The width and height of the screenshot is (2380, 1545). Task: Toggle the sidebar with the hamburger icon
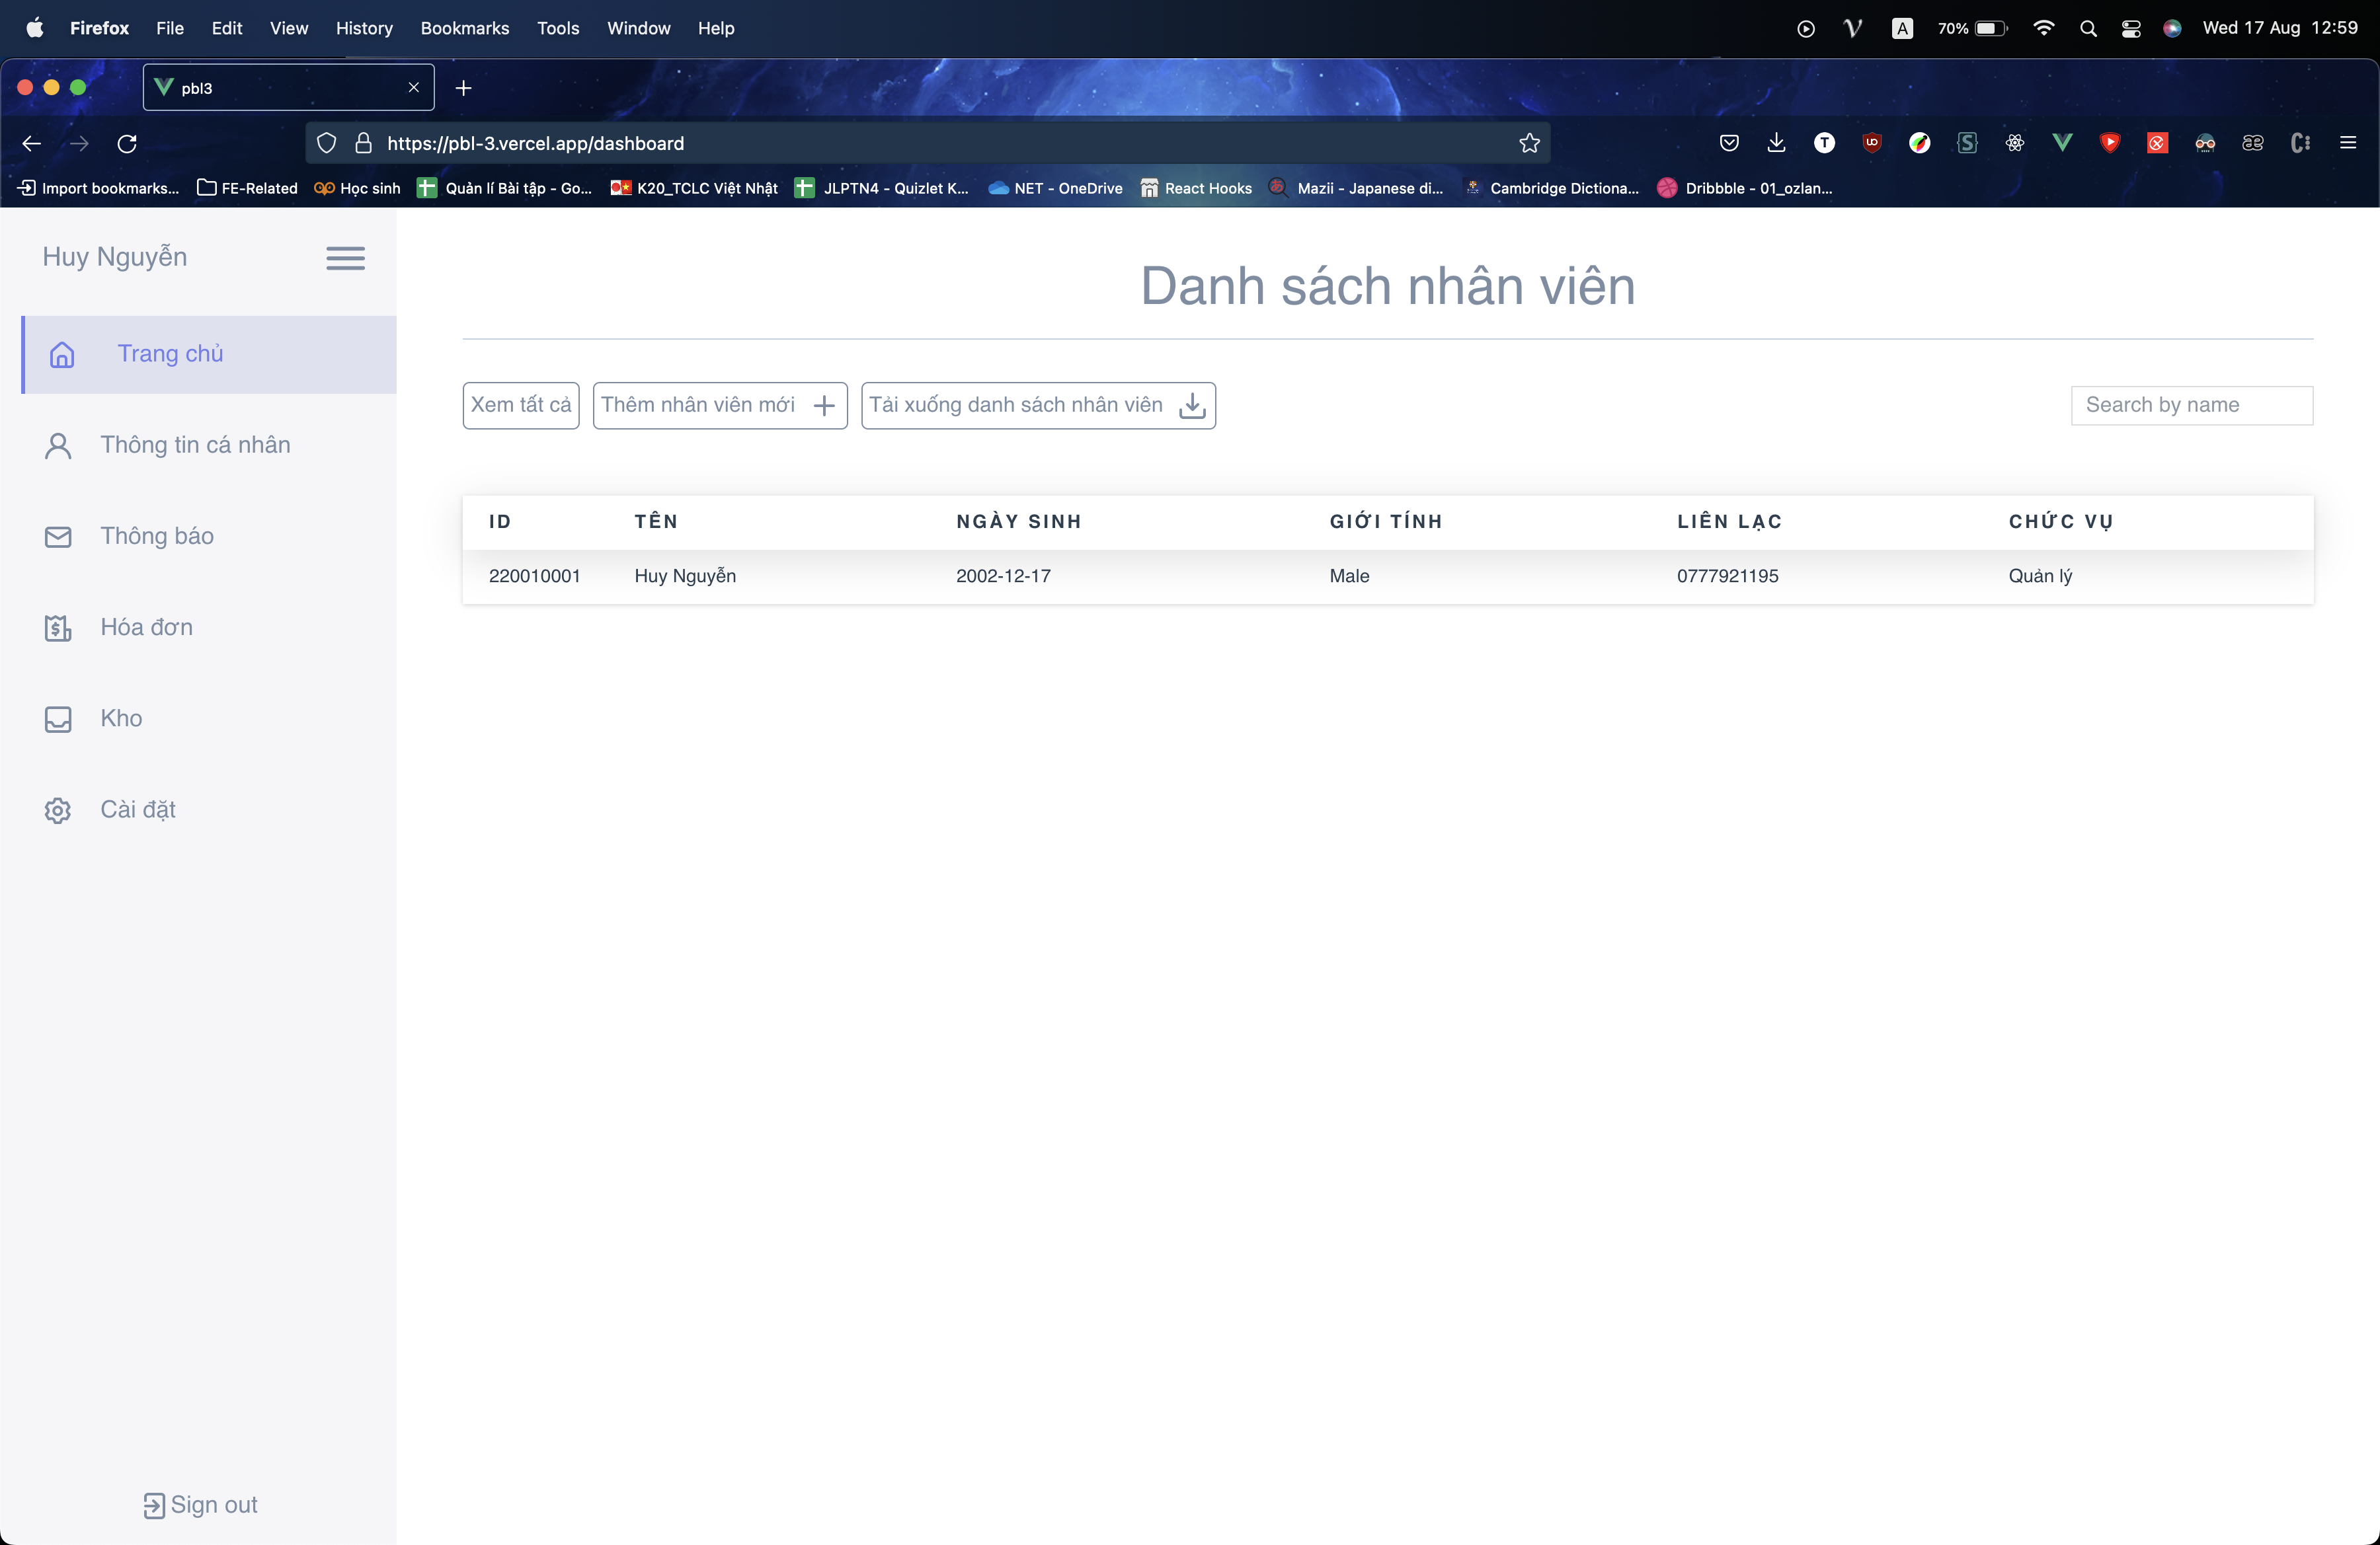344,258
